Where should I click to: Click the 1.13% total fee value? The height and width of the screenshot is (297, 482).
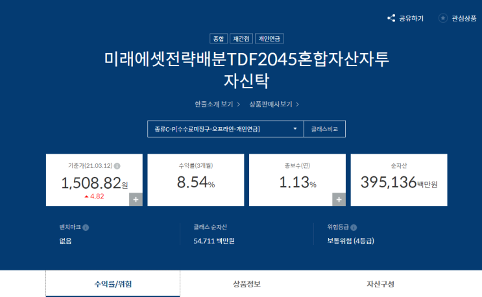click(x=298, y=182)
